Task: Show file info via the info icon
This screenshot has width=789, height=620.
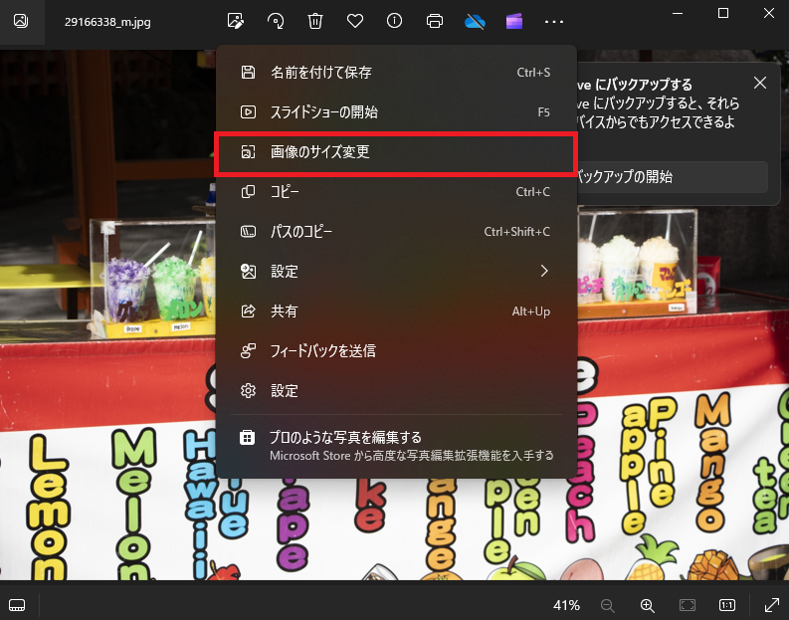Action: click(394, 21)
